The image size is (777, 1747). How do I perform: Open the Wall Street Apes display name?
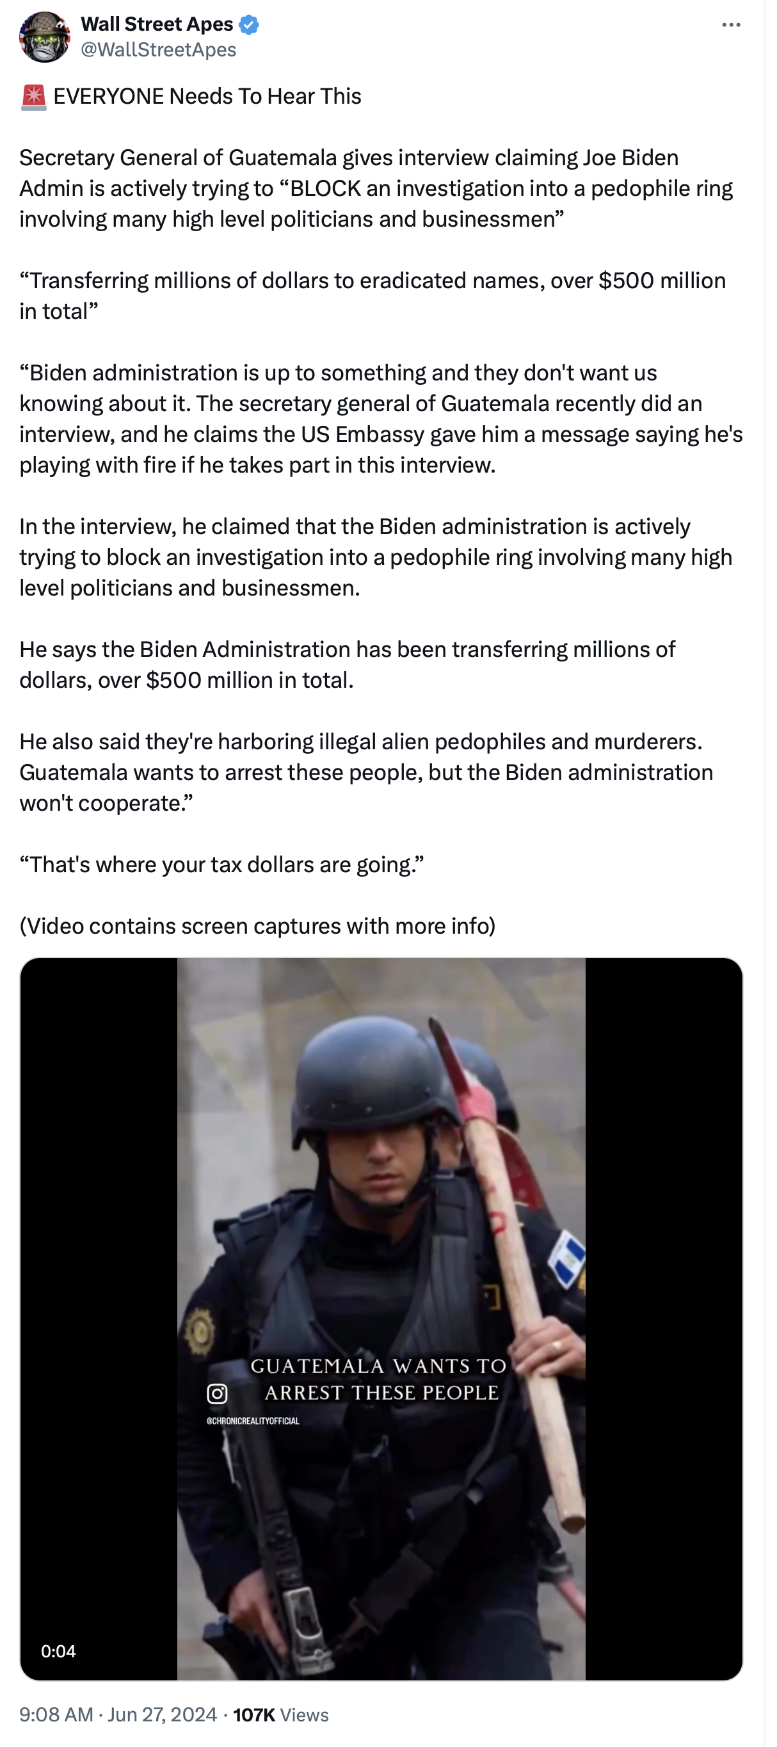[157, 24]
